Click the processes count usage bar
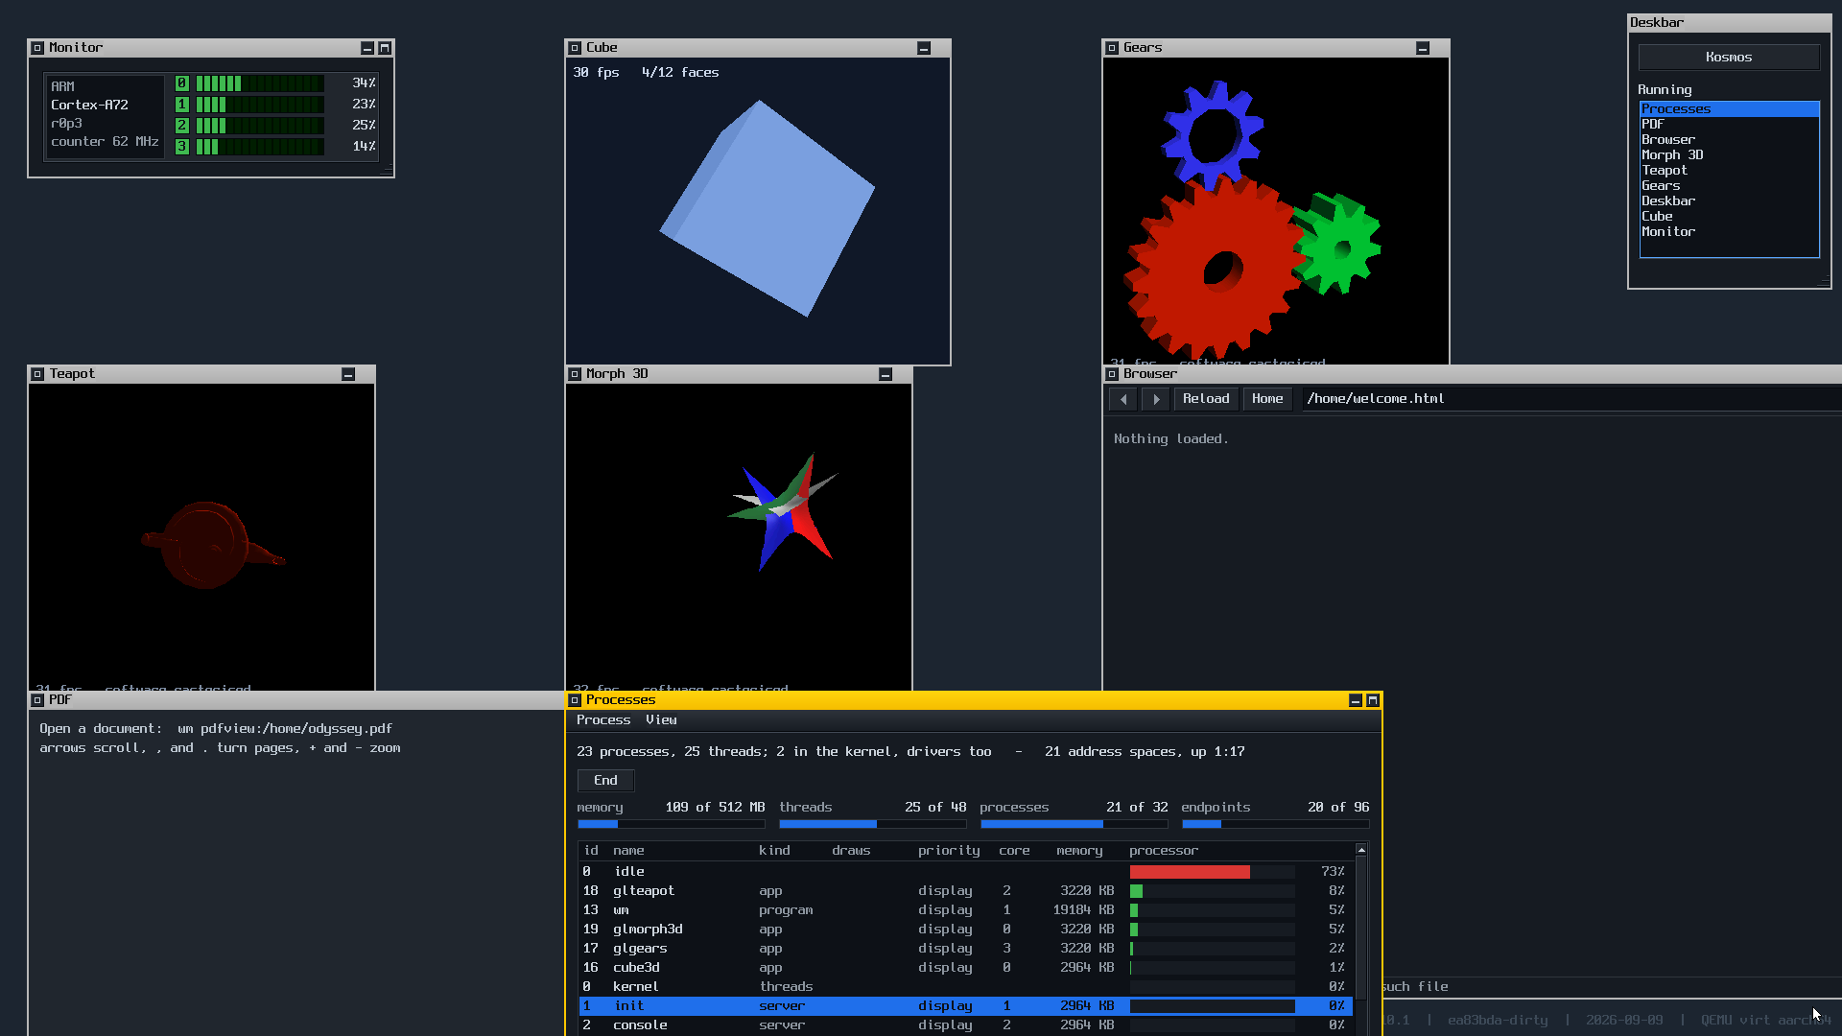Image resolution: width=1842 pixels, height=1036 pixels. 1074,824
